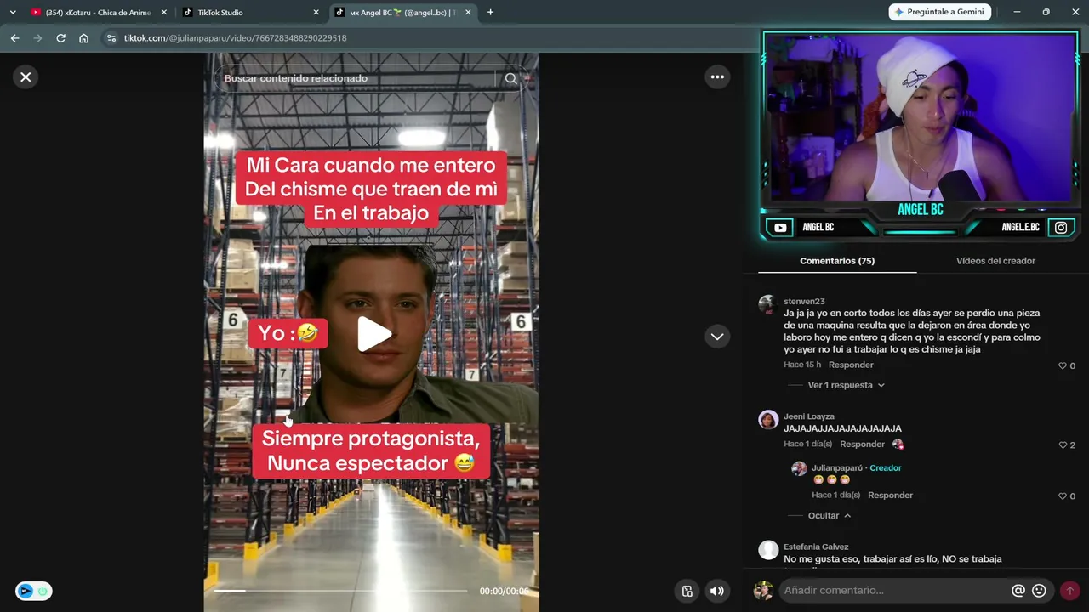1089x612 pixels.
Task: Click Estefania Galvez's avatar
Action: (x=768, y=550)
